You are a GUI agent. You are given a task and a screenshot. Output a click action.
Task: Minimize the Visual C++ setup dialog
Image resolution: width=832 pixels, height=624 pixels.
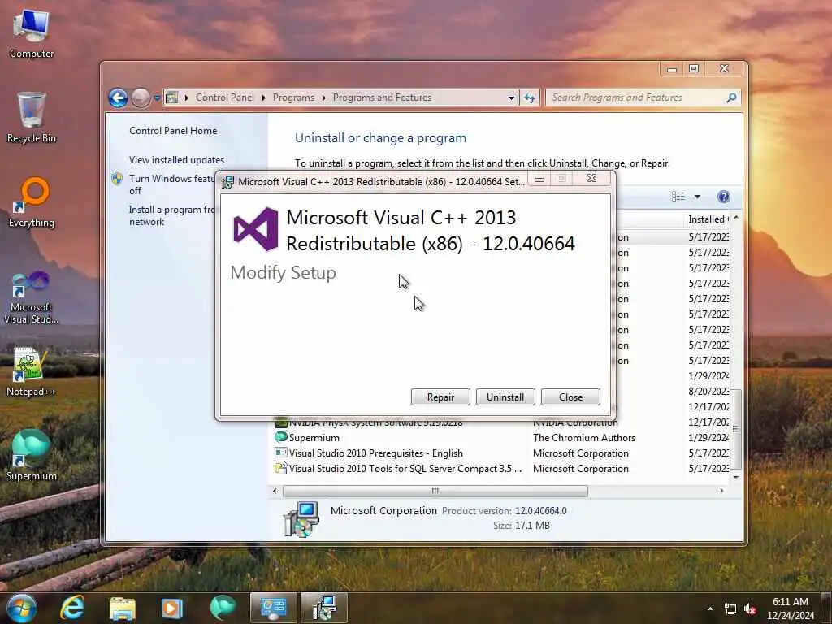(539, 179)
